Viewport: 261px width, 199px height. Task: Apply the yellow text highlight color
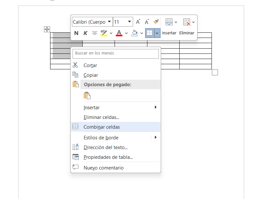click(104, 33)
